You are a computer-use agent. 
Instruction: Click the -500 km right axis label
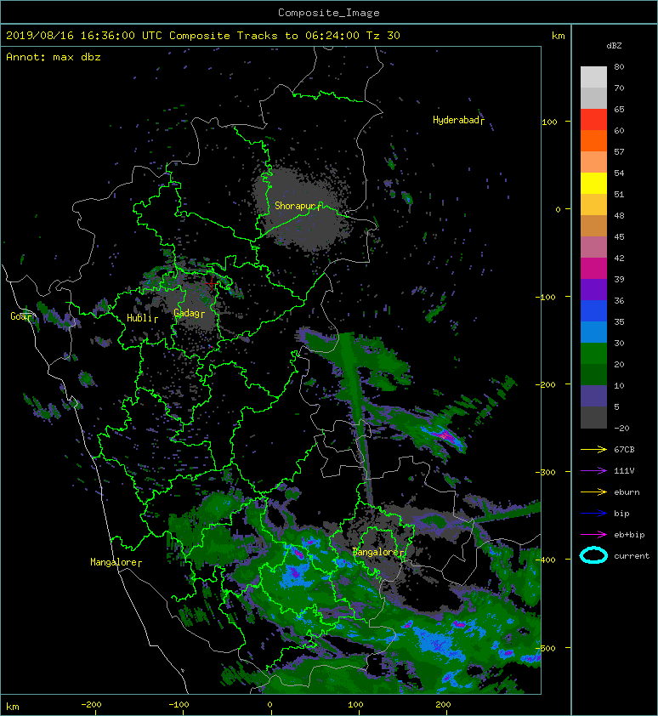[x=547, y=648]
